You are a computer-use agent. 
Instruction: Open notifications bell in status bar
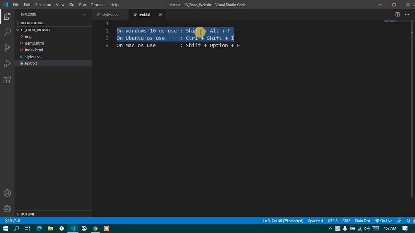[x=408, y=221]
